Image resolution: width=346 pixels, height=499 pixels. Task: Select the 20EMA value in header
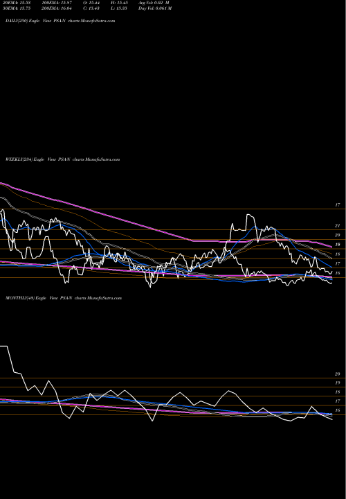click(x=17, y=3)
